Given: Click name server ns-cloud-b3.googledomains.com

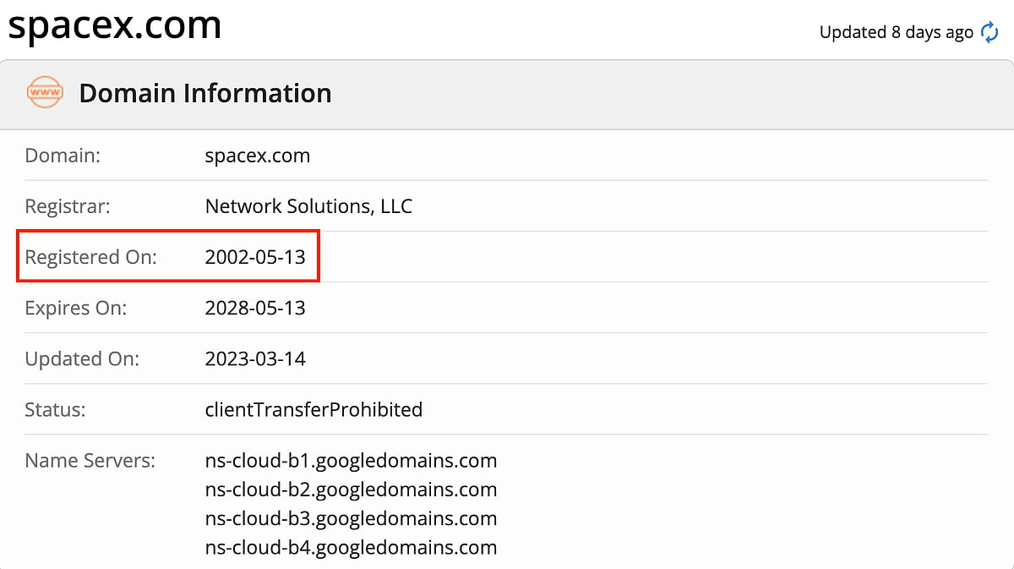Looking at the screenshot, I should [x=351, y=518].
